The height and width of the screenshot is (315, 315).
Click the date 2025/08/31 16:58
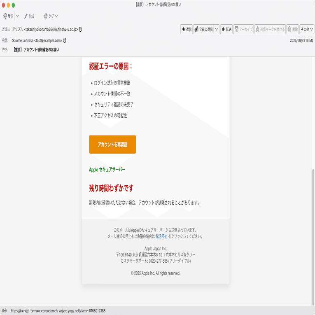coord(301,40)
